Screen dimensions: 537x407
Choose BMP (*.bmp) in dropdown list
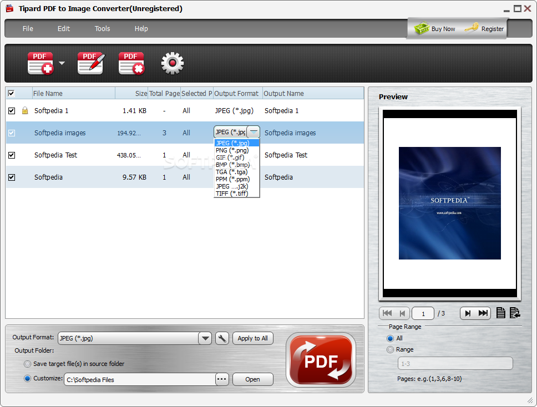[237, 165]
